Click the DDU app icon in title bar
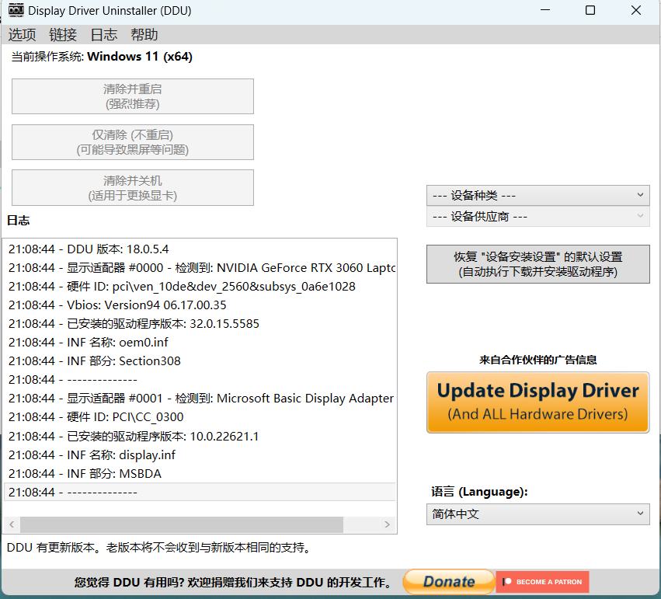 click(x=15, y=11)
